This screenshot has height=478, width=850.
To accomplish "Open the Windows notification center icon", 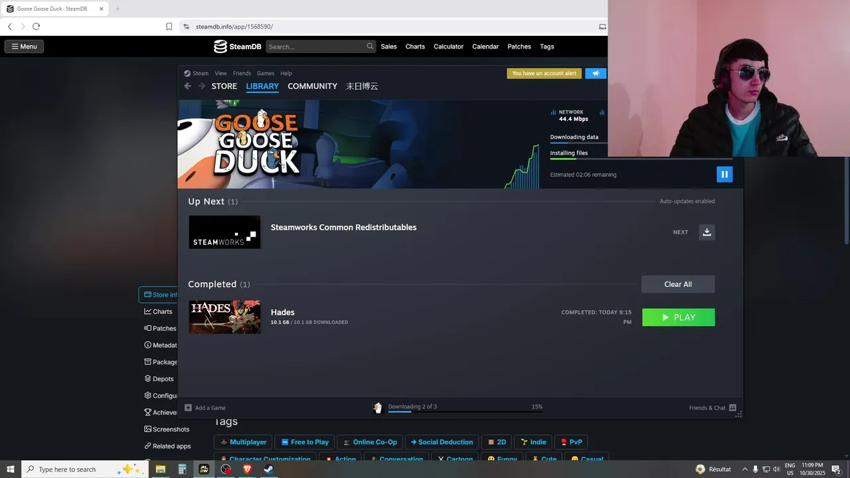I will tap(837, 469).
